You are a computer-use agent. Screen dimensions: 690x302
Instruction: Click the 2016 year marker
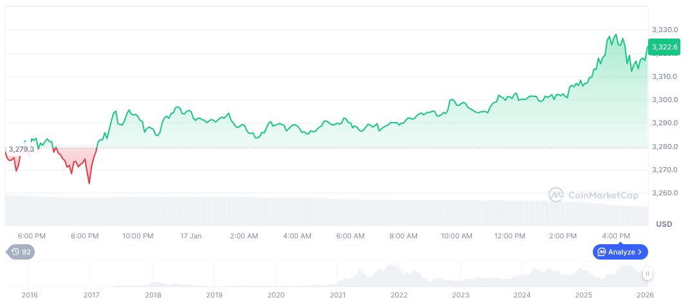(x=30, y=295)
